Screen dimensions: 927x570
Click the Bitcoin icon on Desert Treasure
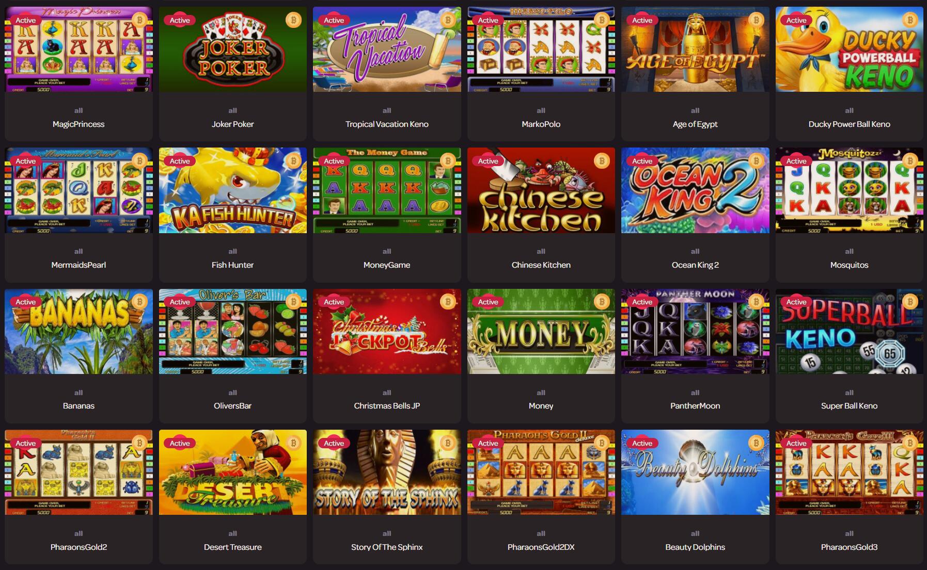[x=293, y=443]
